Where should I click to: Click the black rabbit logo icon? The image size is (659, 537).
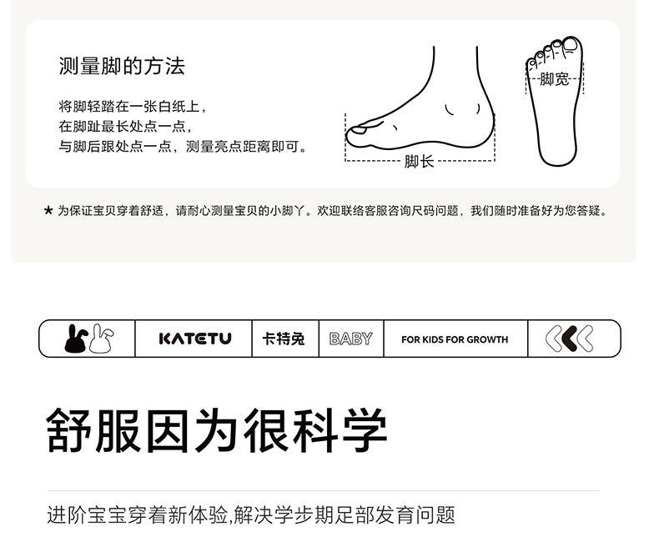(76, 339)
